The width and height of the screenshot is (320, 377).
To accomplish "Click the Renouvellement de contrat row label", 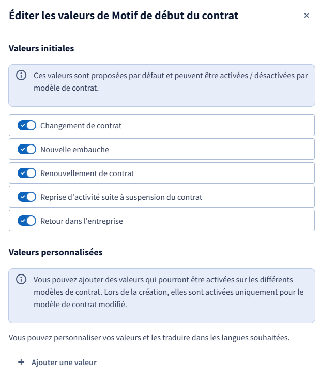I will (87, 173).
